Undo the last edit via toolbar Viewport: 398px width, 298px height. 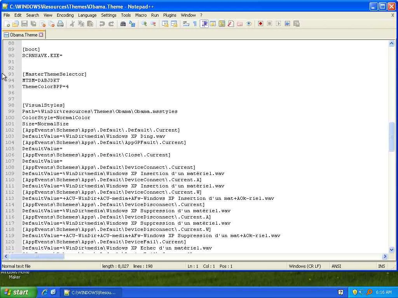pos(102,24)
